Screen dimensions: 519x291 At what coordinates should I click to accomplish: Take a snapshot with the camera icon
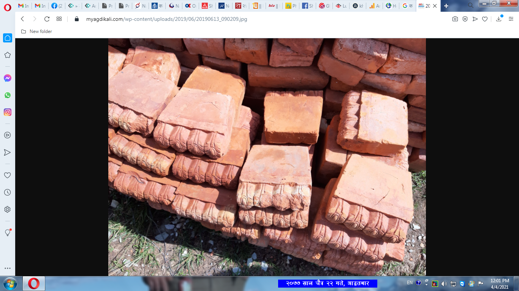click(x=455, y=19)
